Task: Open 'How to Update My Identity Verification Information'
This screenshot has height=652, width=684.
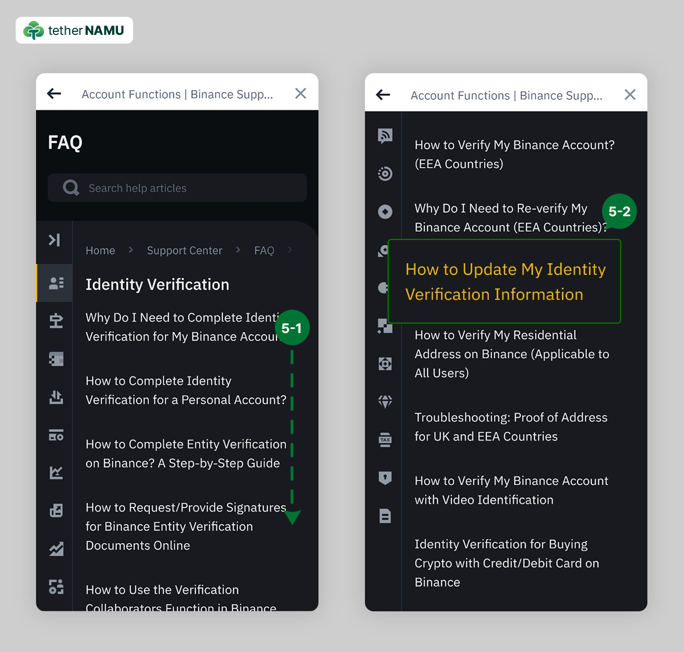Action: (x=505, y=282)
